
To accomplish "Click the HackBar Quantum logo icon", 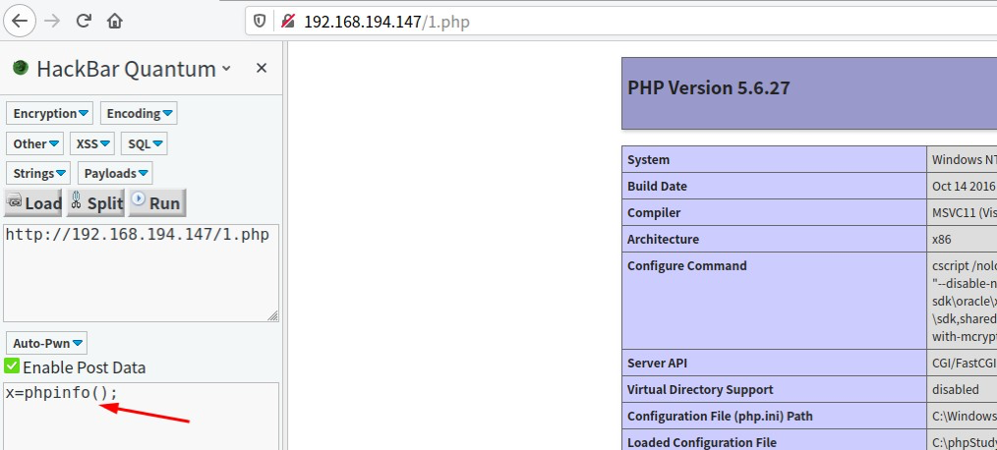I will tap(20, 68).
